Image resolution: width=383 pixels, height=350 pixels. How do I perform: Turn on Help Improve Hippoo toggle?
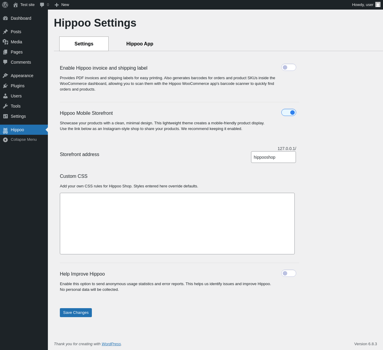point(288,273)
